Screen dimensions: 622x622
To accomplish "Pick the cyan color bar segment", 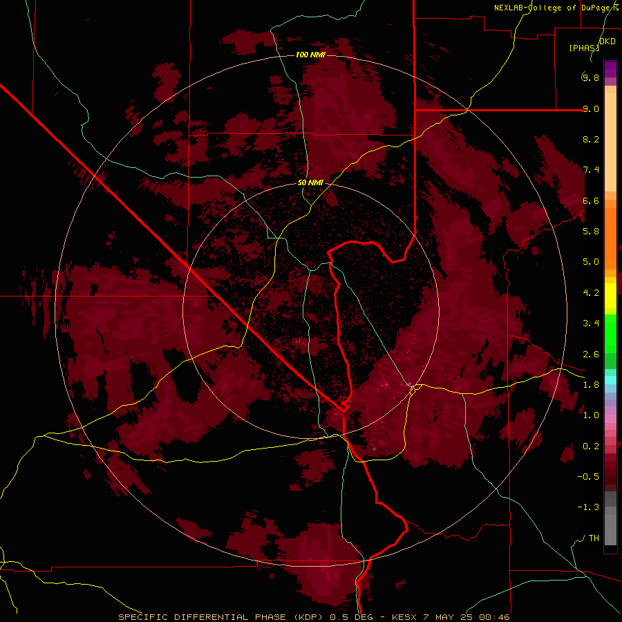I will click(610, 379).
